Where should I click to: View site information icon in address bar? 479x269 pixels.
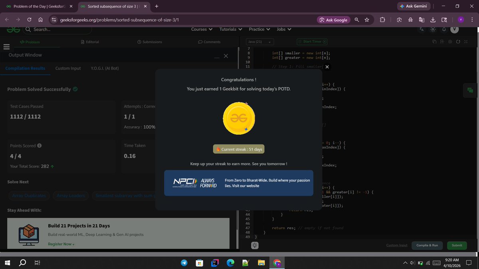54,20
